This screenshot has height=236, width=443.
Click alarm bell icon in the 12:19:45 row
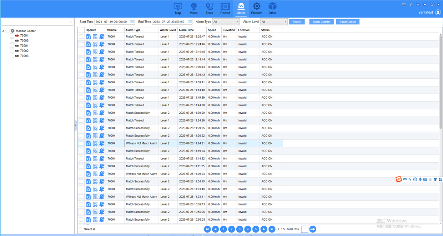click(x=102, y=52)
